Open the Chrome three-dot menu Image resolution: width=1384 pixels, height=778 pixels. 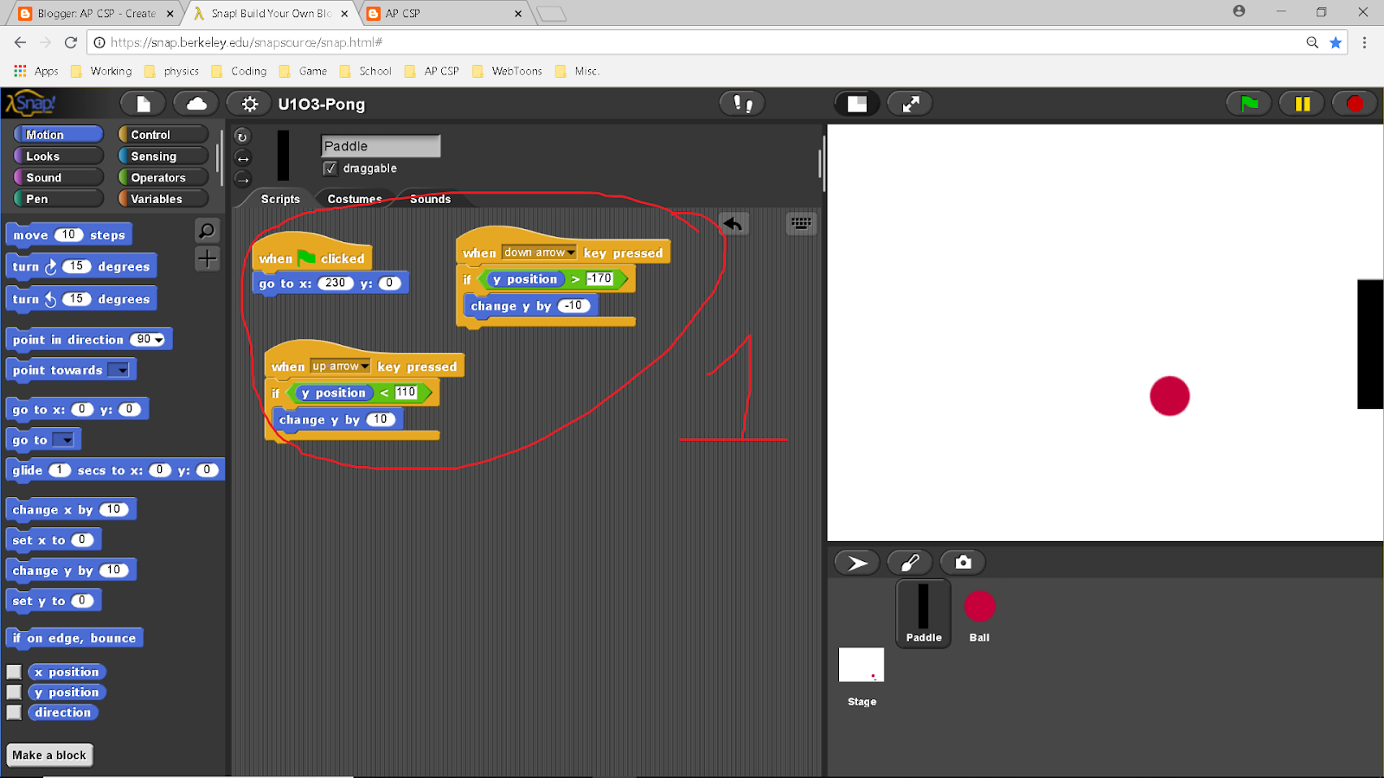1364,42
